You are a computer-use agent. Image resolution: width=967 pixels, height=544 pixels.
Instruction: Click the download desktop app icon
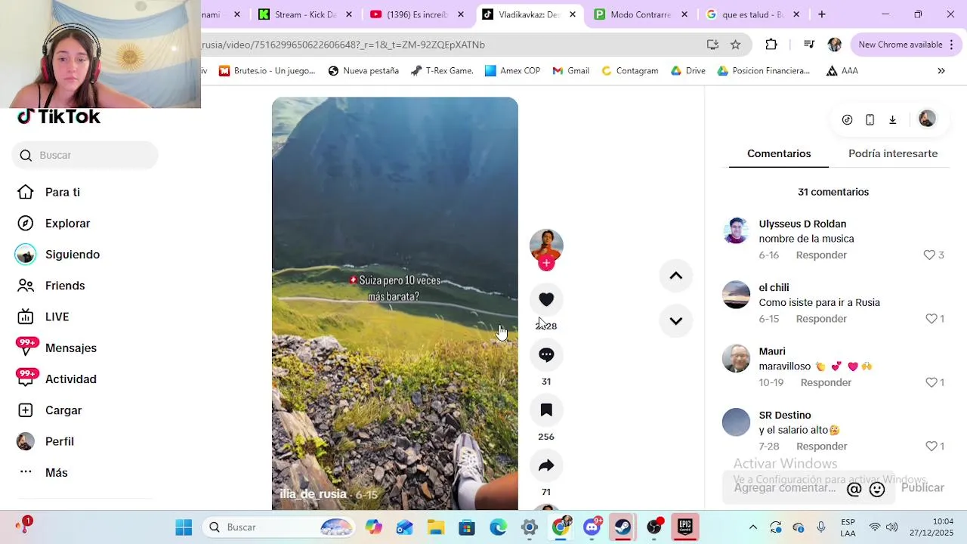[x=892, y=119]
